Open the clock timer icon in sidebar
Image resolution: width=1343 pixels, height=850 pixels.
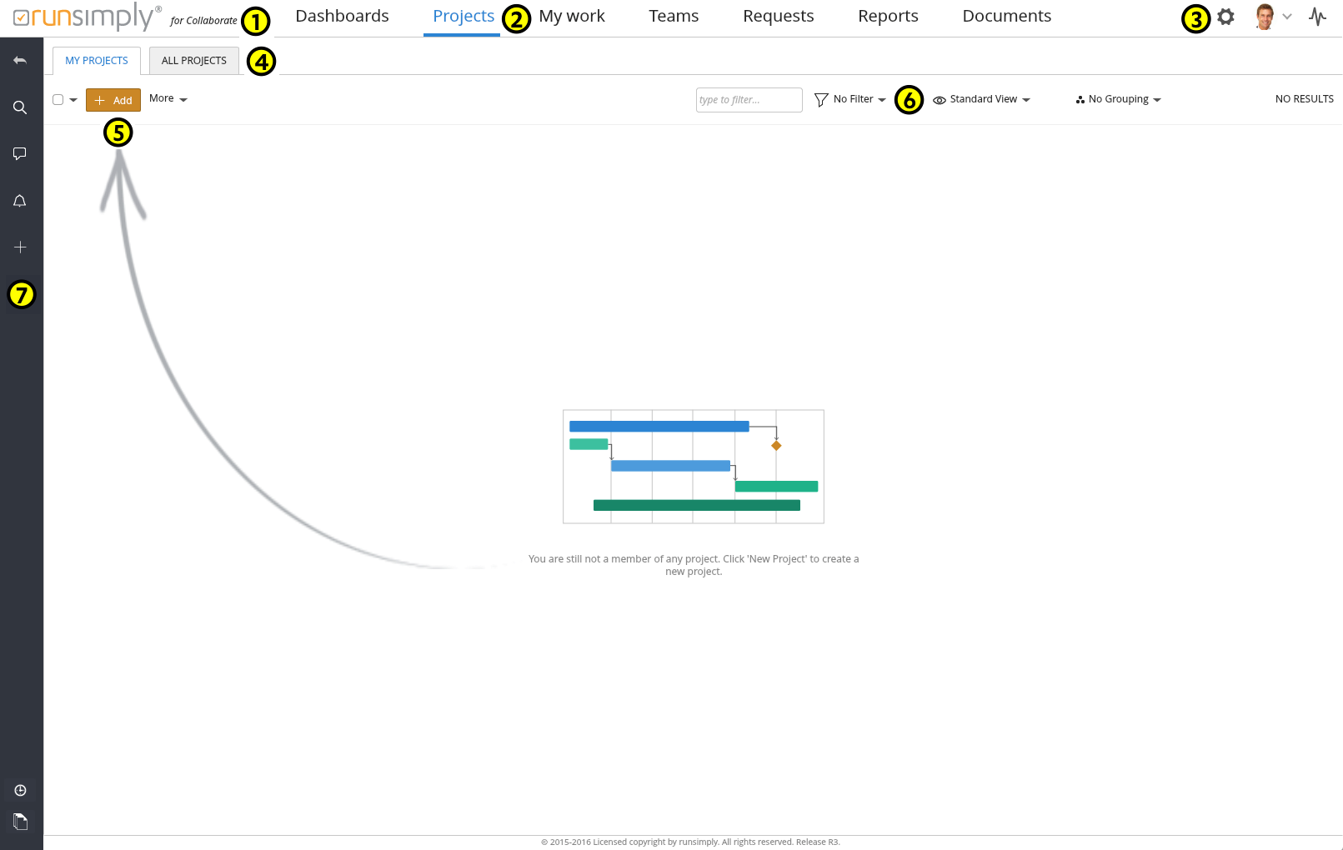tap(20, 790)
